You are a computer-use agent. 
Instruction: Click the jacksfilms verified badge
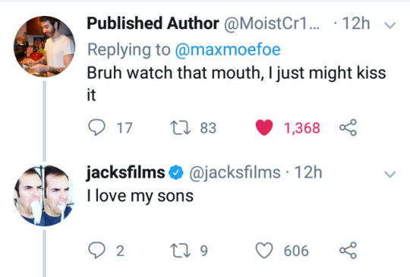tap(176, 173)
